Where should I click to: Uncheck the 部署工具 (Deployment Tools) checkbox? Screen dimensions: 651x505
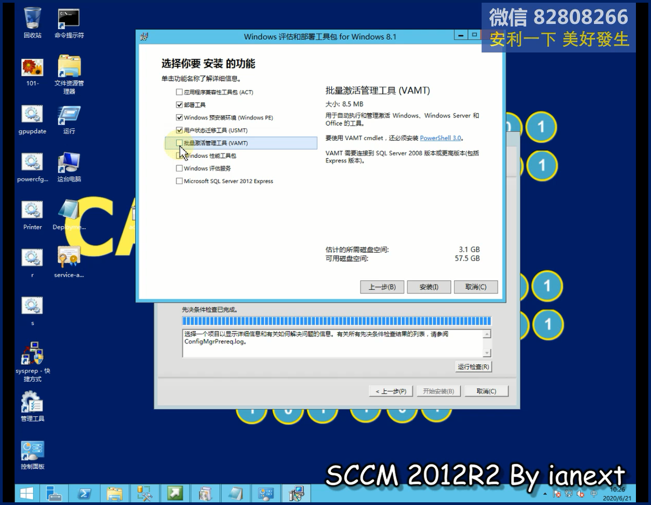click(179, 105)
